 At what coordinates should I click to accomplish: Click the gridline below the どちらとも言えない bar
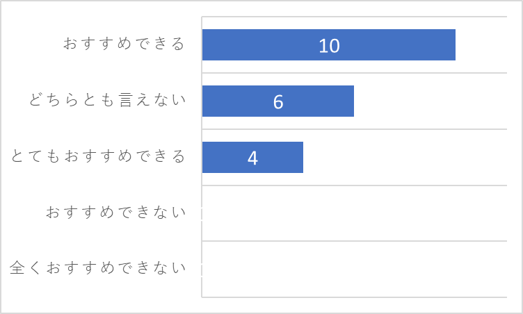[354, 129]
